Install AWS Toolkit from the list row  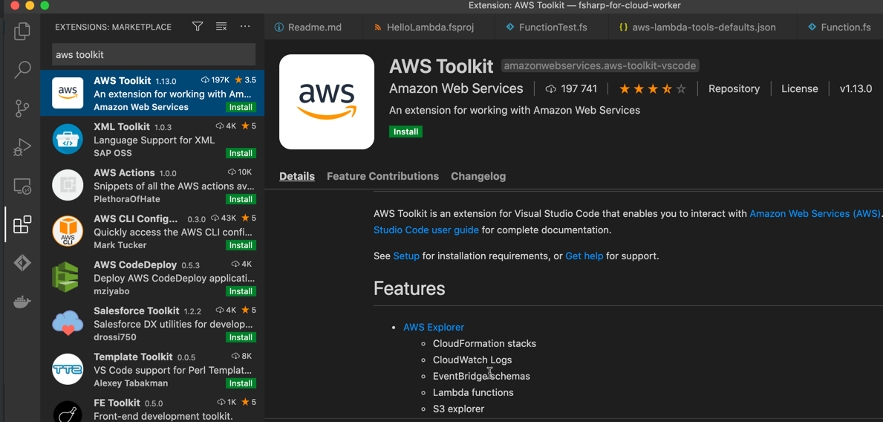coord(241,107)
